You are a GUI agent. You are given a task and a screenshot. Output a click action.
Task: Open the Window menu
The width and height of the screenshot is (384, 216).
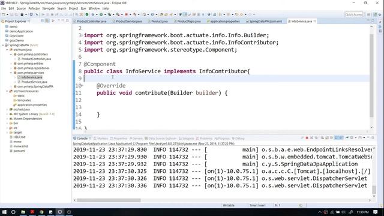(94, 8)
